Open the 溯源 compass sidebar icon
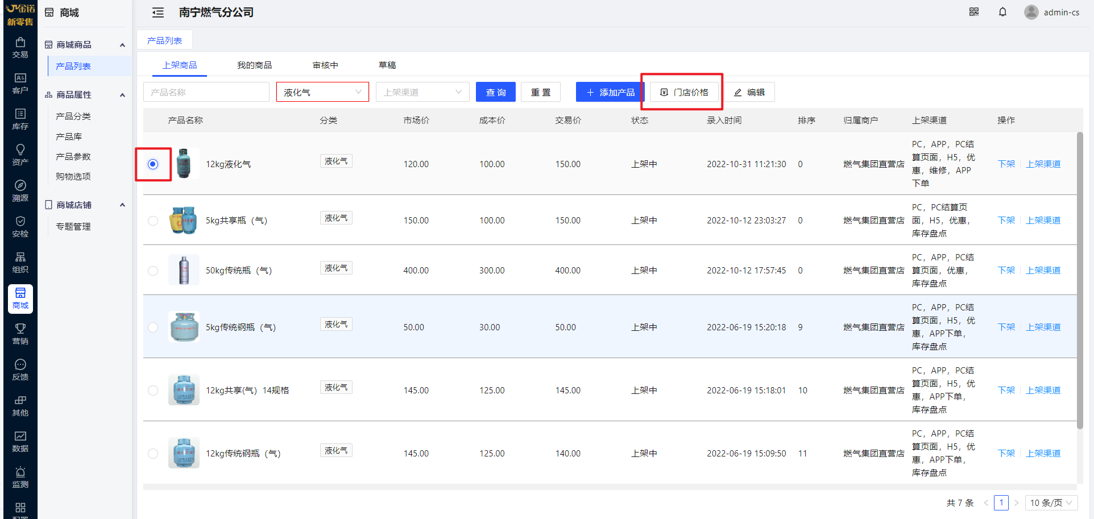 coord(20,191)
